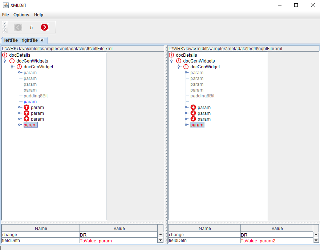Image resolution: width=320 pixels, height=250 pixels.
Task: Maximize the XMLDiff window
Action: 296,5
